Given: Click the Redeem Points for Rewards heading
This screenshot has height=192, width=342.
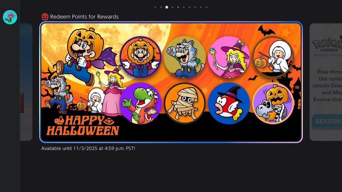Looking at the screenshot, I should click(84, 17).
